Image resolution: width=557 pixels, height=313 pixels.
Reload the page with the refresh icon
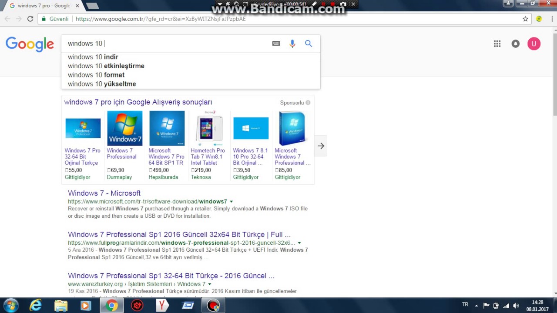tap(30, 19)
